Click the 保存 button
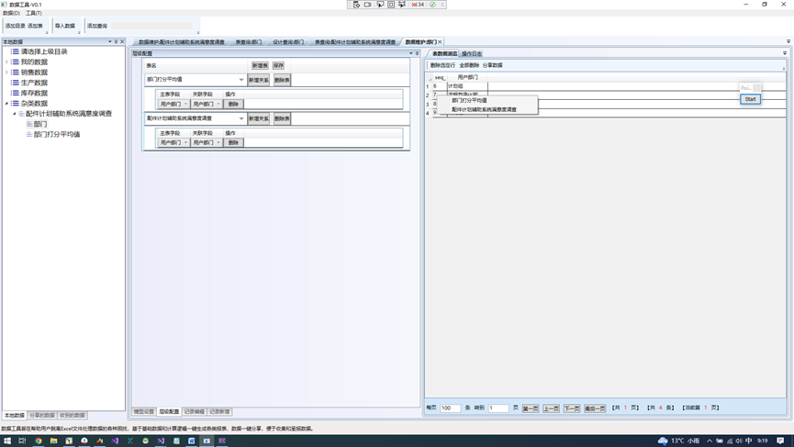This screenshot has height=447, width=794. tap(278, 66)
